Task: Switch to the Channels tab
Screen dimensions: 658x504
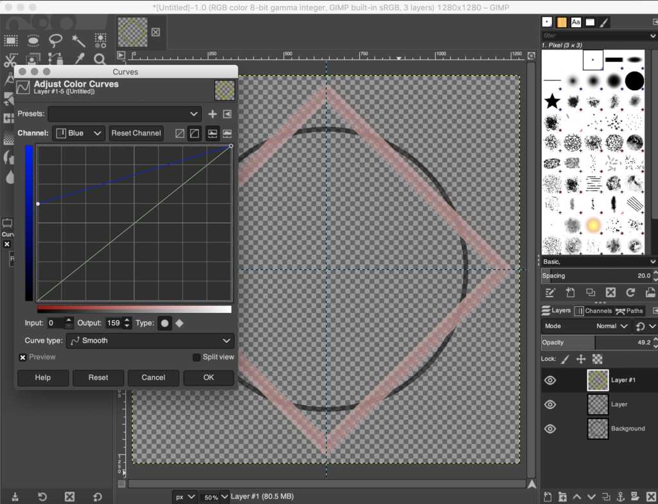Action: [x=594, y=310]
